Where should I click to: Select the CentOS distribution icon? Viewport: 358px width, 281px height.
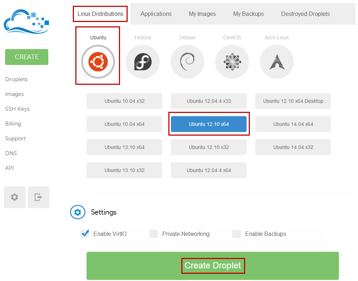point(232,62)
